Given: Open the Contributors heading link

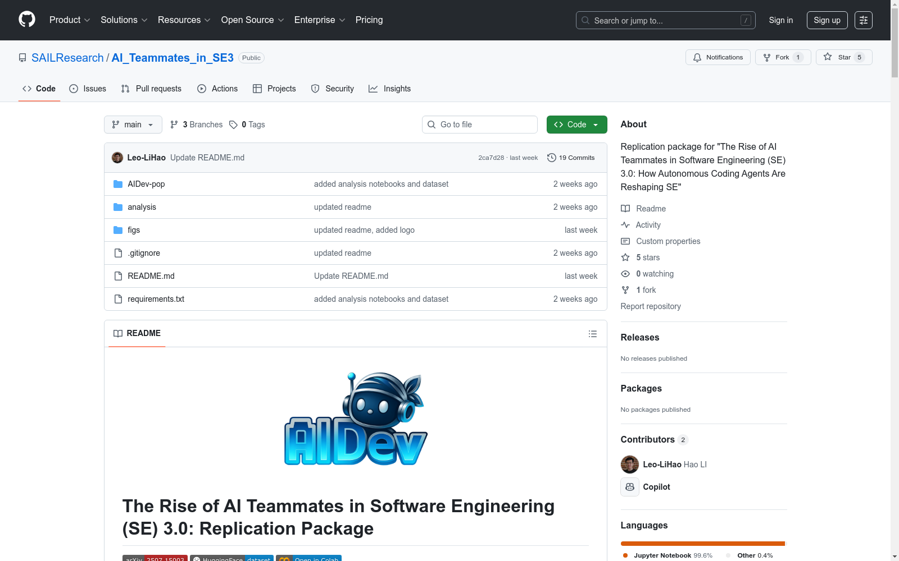Looking at the screenshot, I should coord(655,440).
